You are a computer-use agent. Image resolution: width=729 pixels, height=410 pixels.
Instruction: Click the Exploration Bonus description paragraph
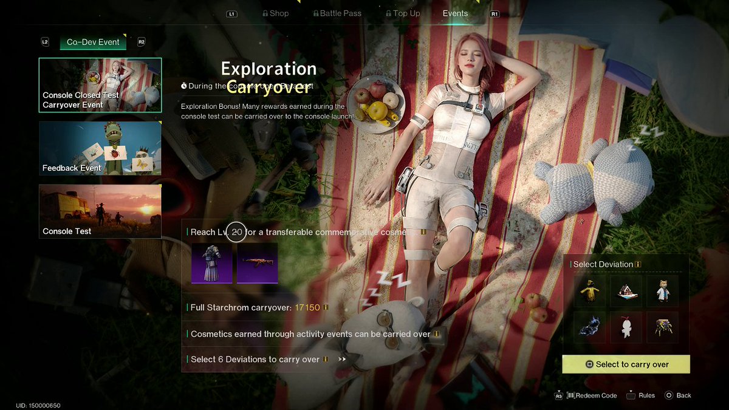[267, 111]
